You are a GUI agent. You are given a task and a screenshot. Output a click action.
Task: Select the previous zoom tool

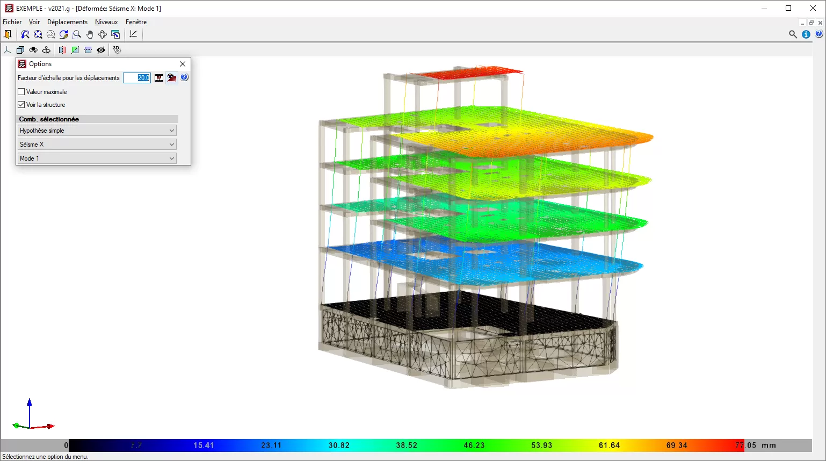pos(25,34)
